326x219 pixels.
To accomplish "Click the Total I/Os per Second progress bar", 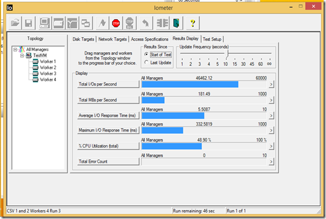I will pos(204,84).
